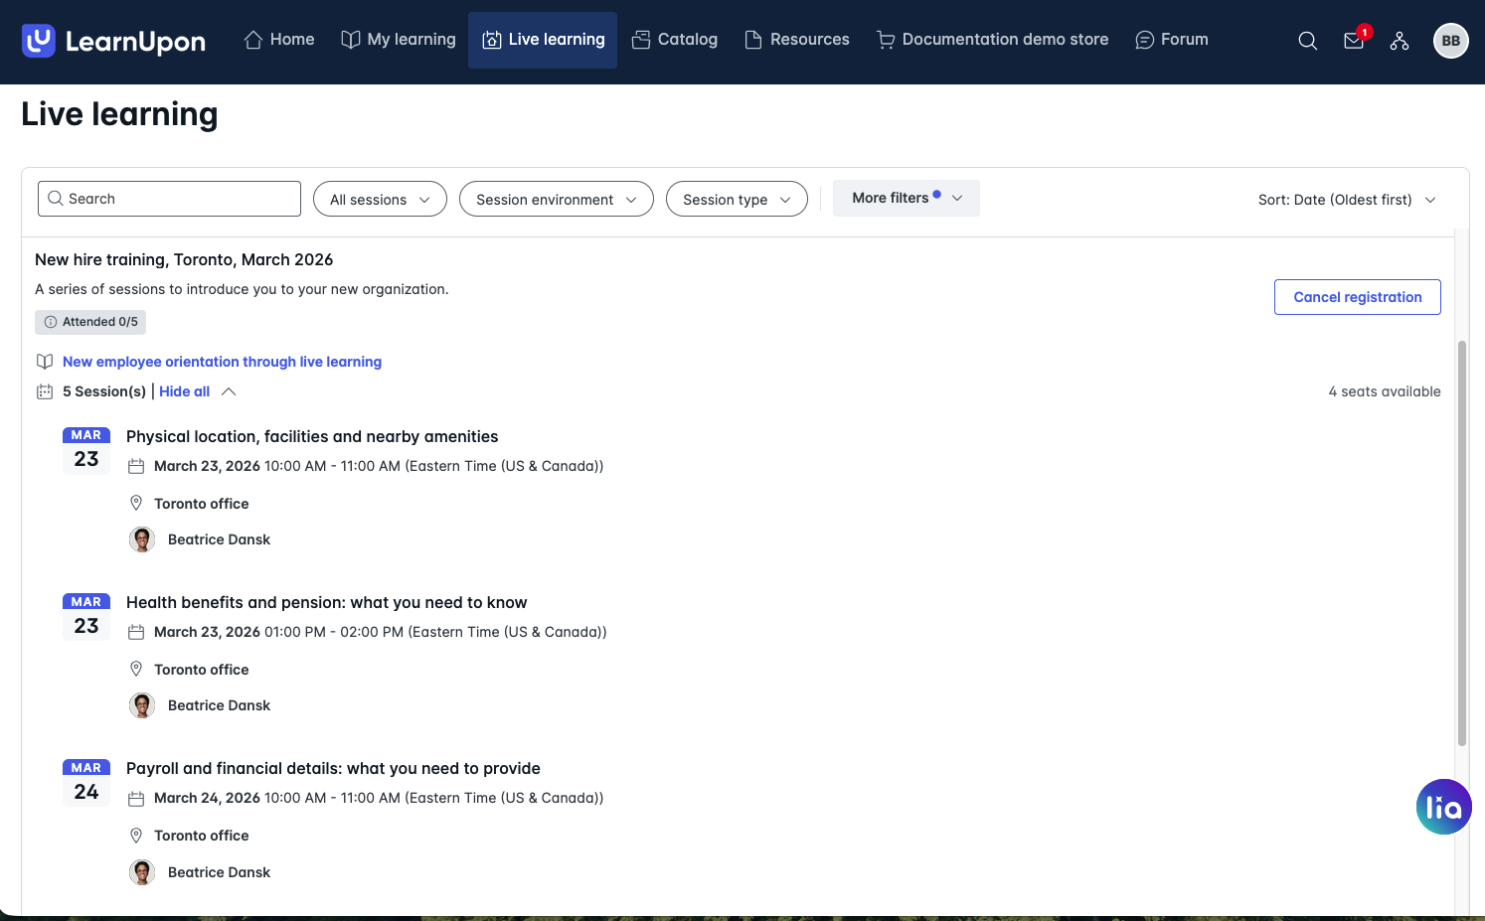Open the BB user avatar menu
Image resolution: width=1485 pixels, height=921 pixels.
1451,41
